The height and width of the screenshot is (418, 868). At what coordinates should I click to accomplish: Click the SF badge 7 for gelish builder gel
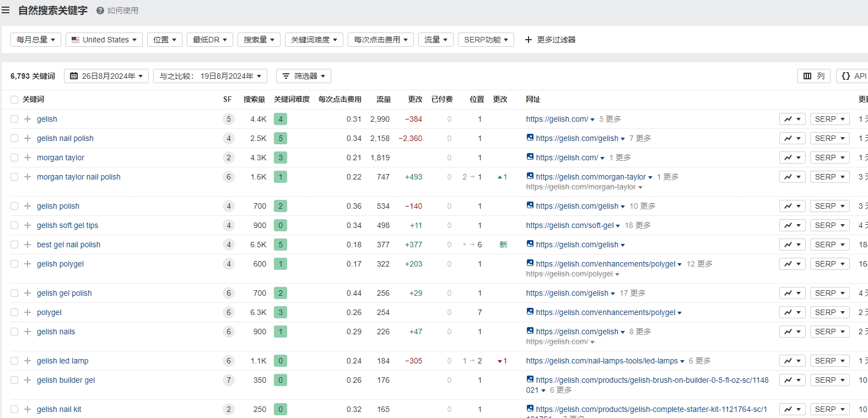click(x=229, y=380)
